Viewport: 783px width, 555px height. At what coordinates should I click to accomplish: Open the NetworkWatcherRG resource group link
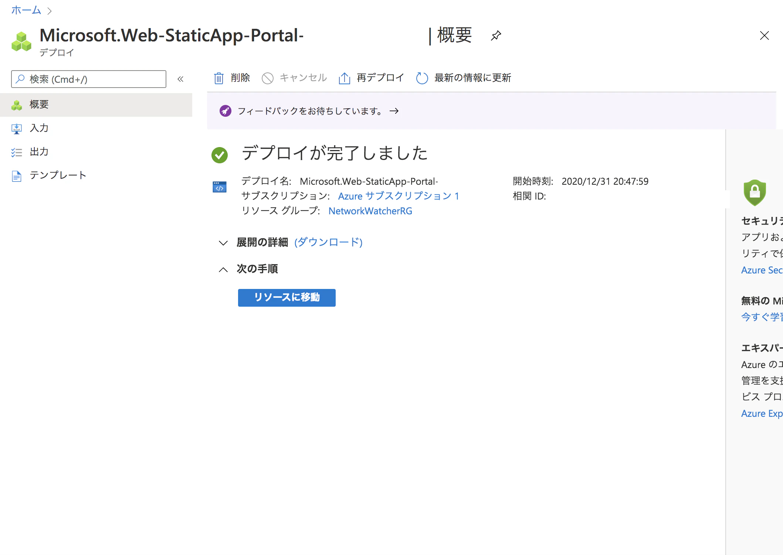(370, 211)
